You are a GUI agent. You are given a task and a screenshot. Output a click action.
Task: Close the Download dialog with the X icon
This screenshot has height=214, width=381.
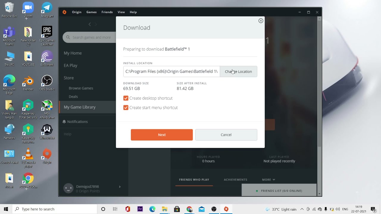(261, 21)
